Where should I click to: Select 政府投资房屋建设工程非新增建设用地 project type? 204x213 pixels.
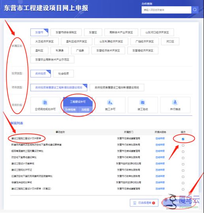coord(117,87)
